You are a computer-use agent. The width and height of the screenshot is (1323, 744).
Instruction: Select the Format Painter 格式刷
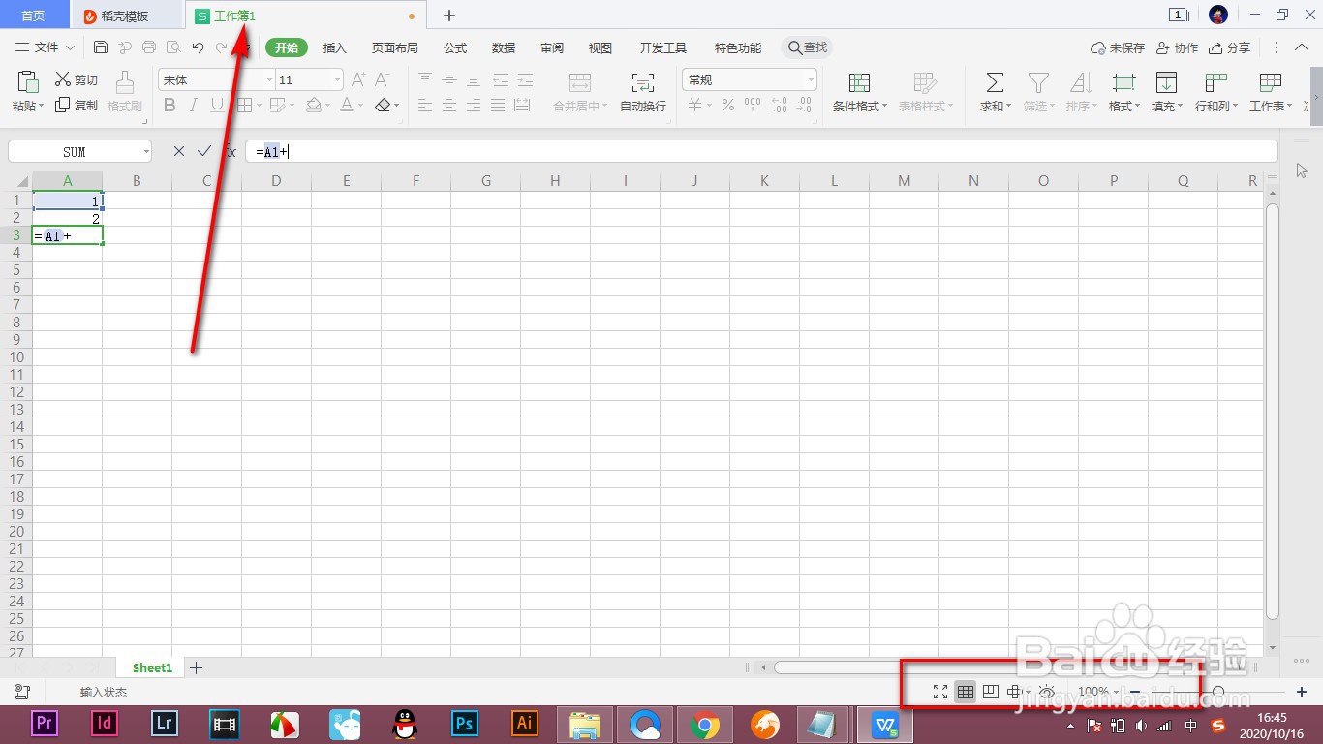(125, 92)
